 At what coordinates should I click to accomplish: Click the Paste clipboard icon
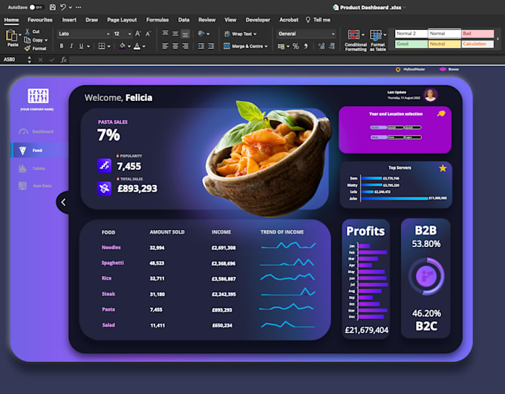[11, 35]
